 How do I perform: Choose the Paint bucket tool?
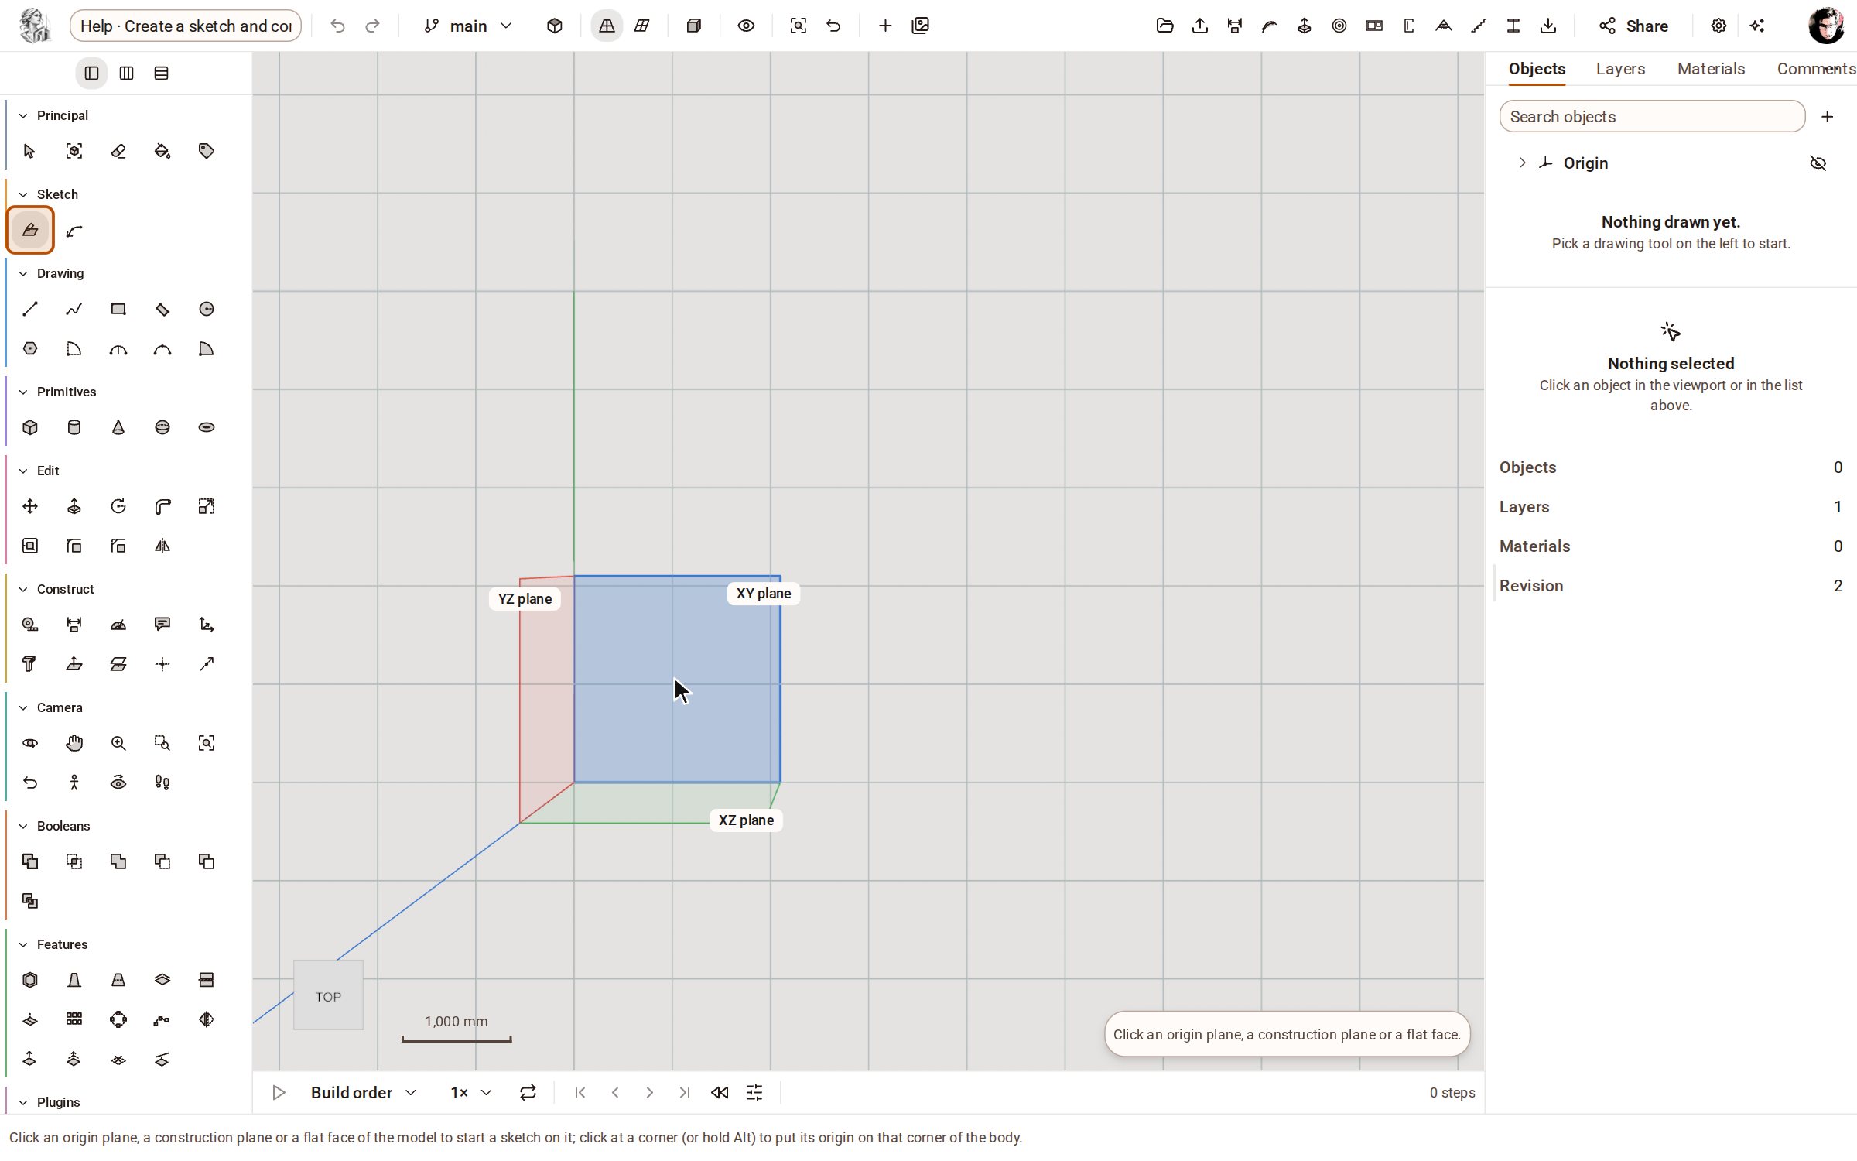[162, 151]
